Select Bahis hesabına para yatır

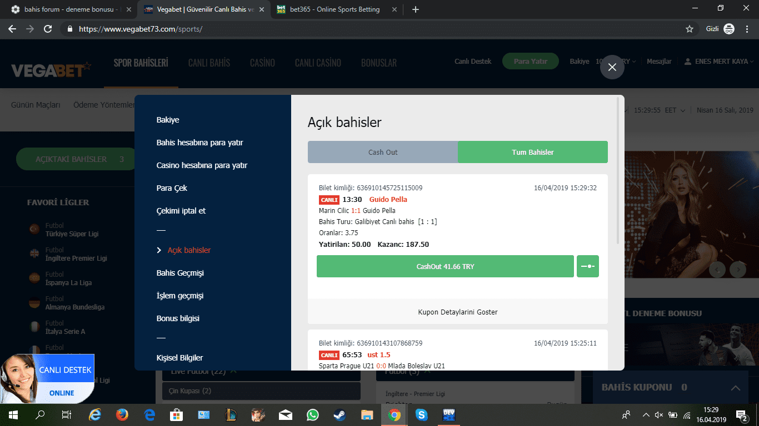coord(199,143)
